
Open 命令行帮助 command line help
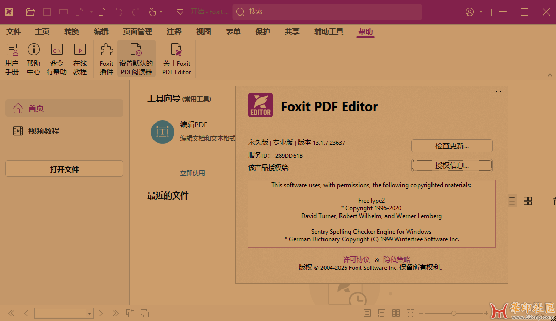(57, 59)
